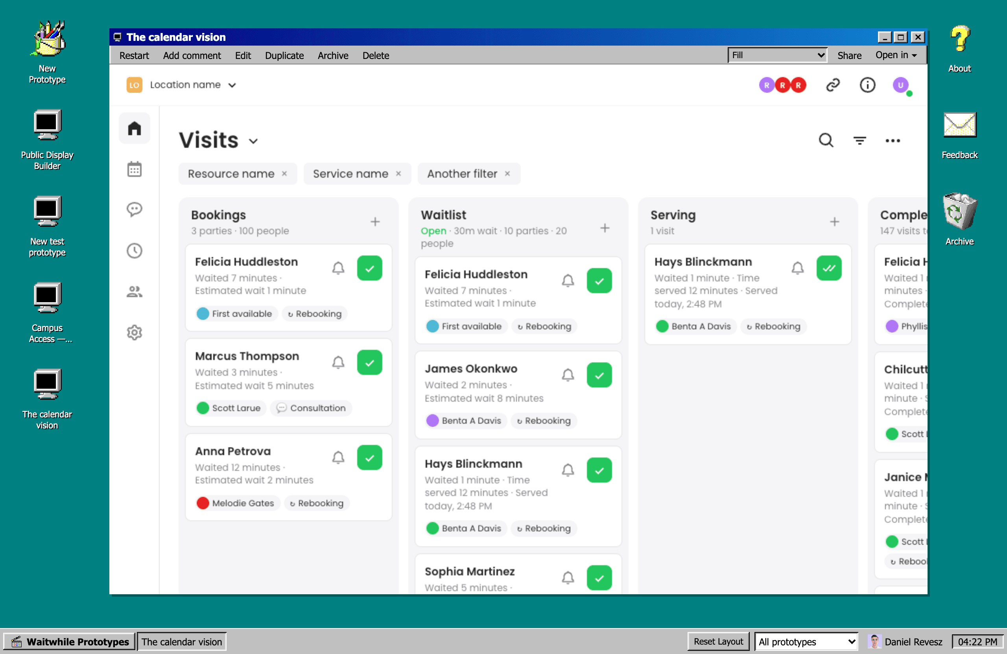This screenshot has height=654, width=1007.
Task: Click the purple R collaborator avatar
Action: pos(766,85)
